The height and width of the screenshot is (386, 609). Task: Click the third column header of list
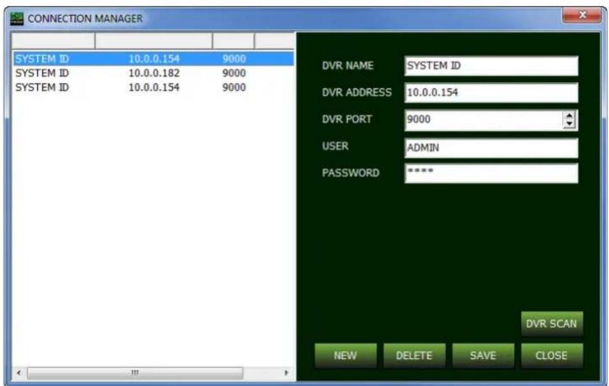point(234,41)
